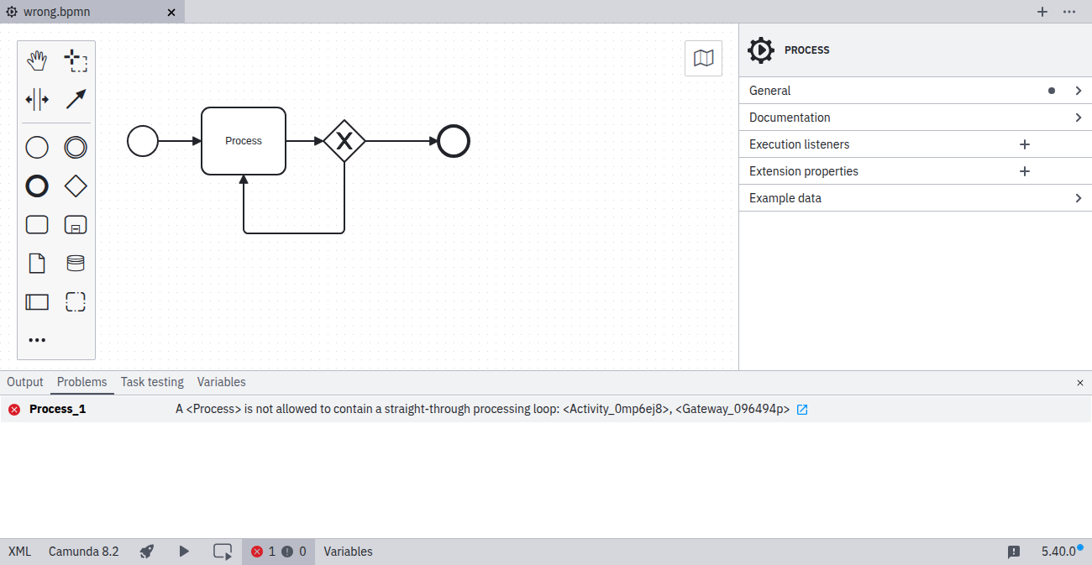Select the space tool
The width and height of the screenshot is (1092, 565).
(x=37, y=98)
